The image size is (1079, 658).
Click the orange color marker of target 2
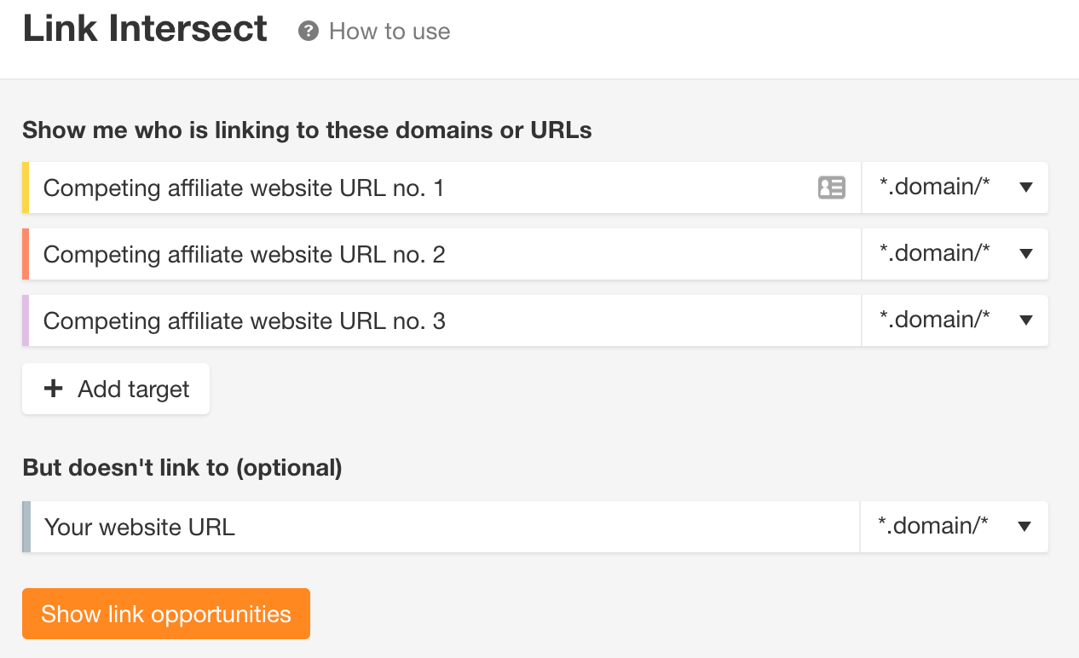[x=26, y=254]
